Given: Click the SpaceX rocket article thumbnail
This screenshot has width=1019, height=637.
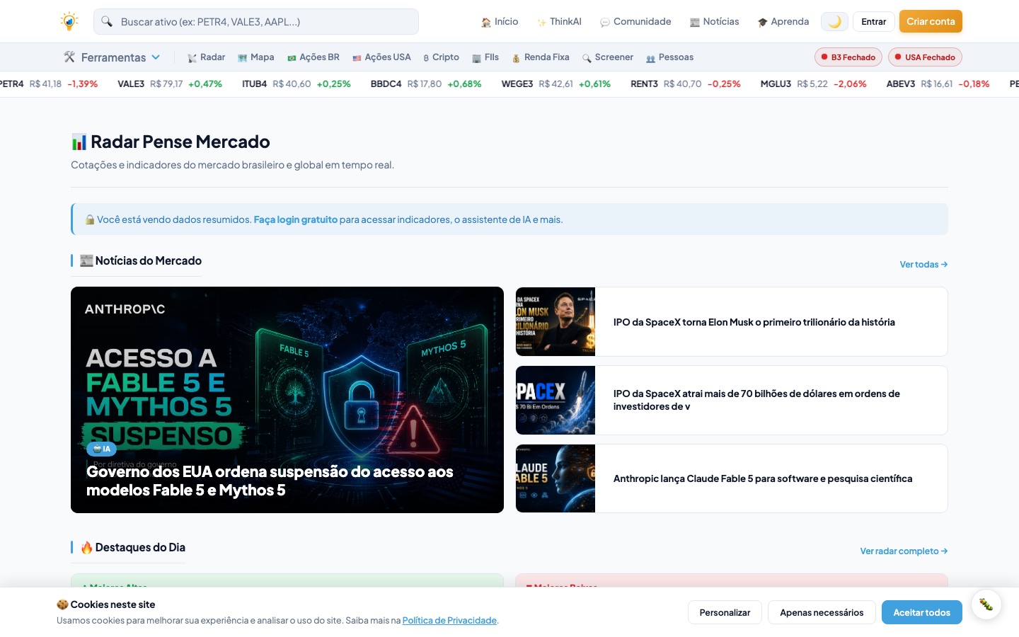Looking at the screenshot, I should click(555, 400).
